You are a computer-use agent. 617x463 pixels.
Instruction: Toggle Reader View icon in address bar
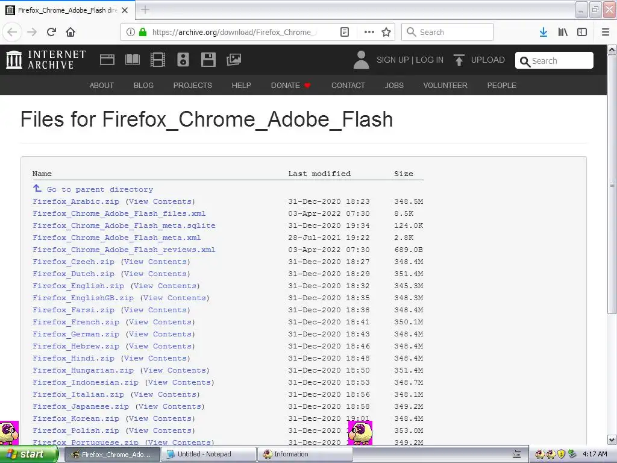coord(344,32)
